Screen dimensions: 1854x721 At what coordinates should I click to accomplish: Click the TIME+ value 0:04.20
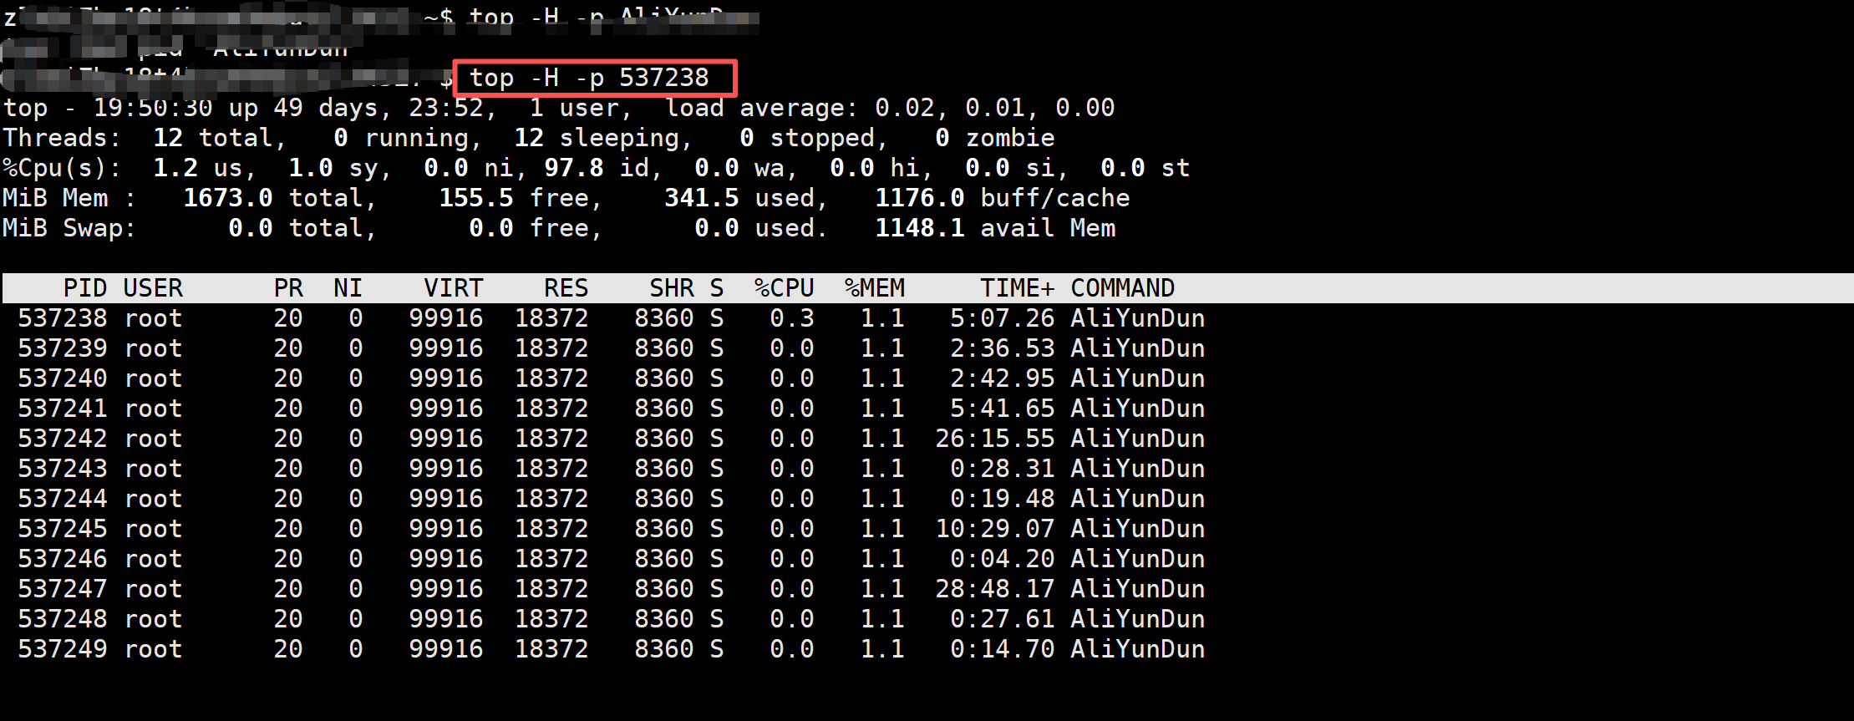1002,559
